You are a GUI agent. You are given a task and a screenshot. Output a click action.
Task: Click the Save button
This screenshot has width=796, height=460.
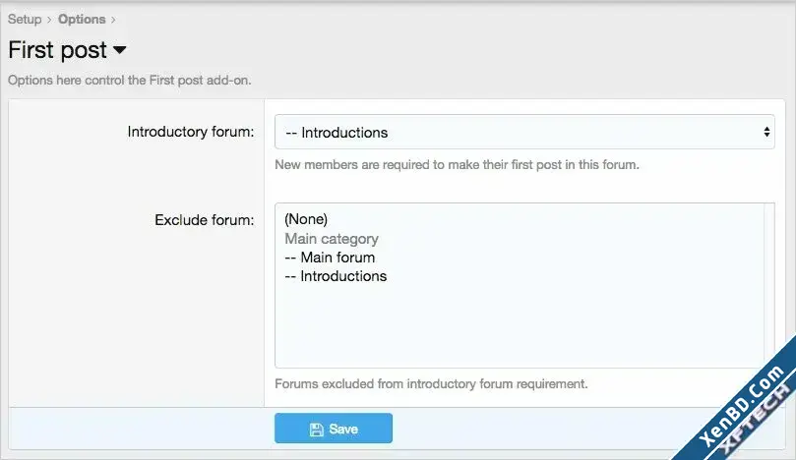[333, 428]
